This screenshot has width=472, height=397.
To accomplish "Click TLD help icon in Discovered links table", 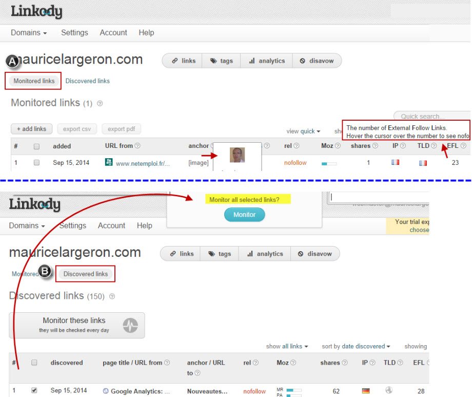I will 400,363.
